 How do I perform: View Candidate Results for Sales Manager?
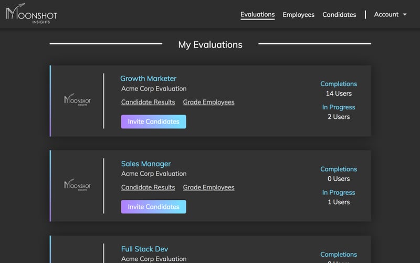(148, 187)
